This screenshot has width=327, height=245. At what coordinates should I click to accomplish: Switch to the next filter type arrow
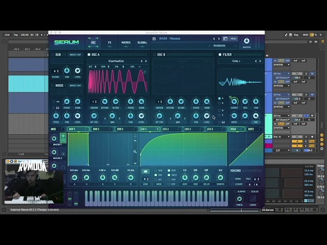tap(260, 61)
